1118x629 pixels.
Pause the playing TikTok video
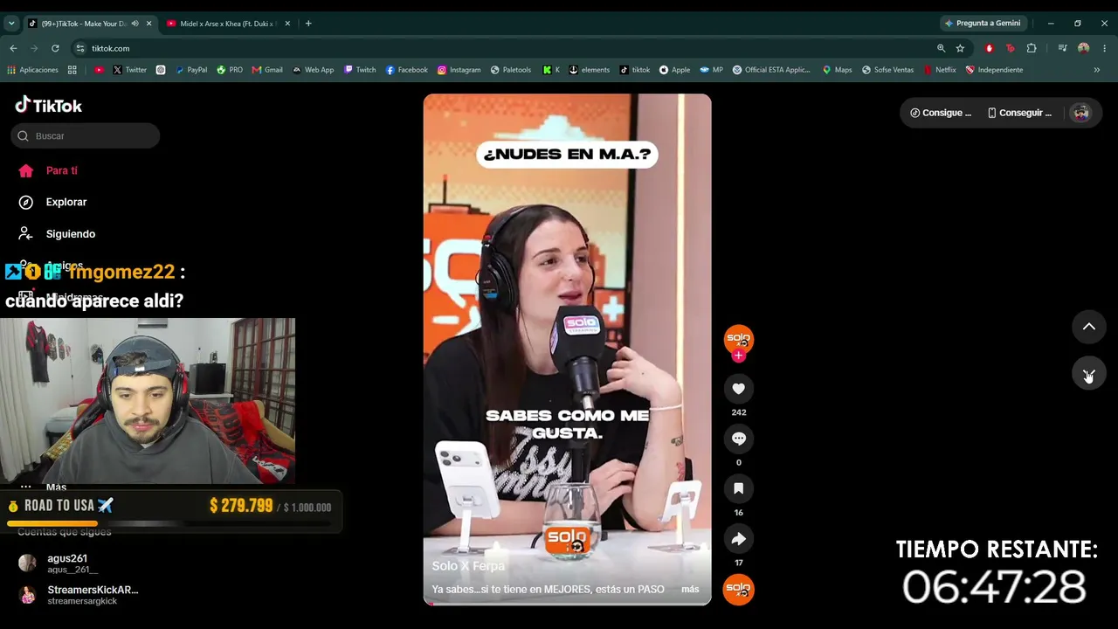[567, 349]
